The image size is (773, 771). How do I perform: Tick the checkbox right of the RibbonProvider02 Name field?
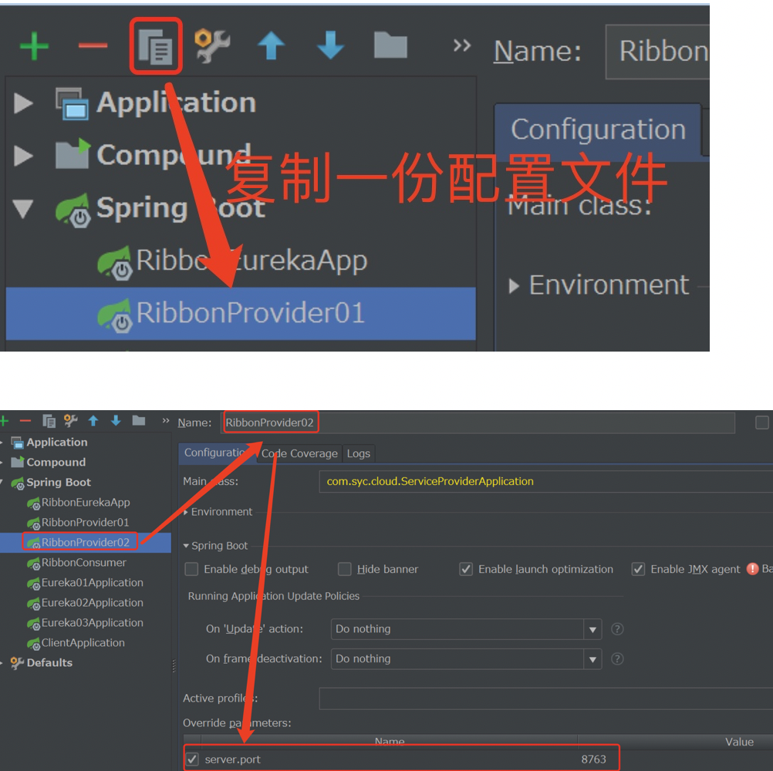click(761, 423)
